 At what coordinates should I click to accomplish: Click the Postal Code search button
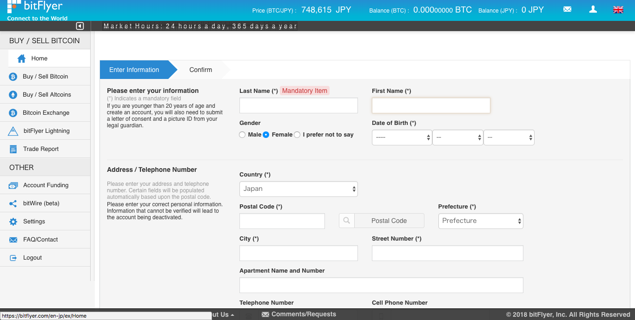pyautogui.click(x=389, y=221)
